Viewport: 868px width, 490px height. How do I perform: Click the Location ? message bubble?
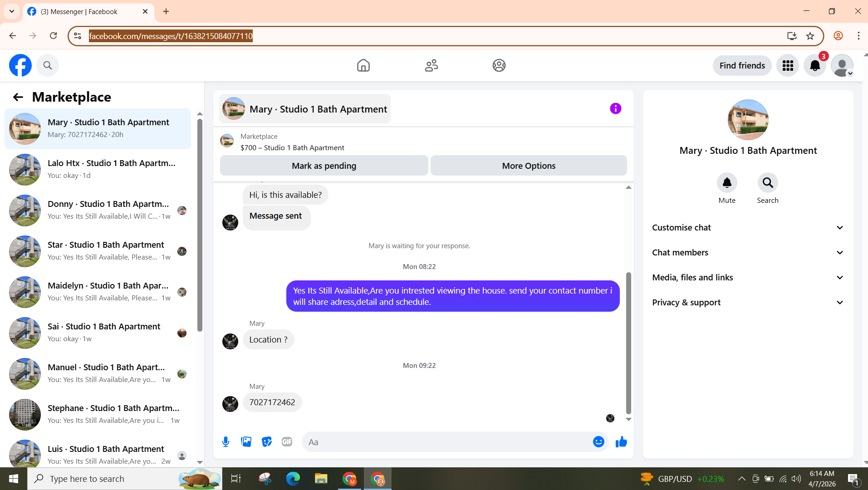pyautogui.click(x=268, y=340)
